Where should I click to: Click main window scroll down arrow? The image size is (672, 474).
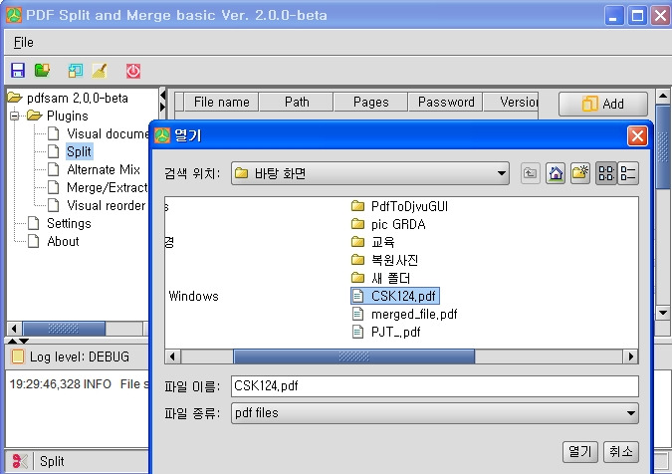[663, 313]
